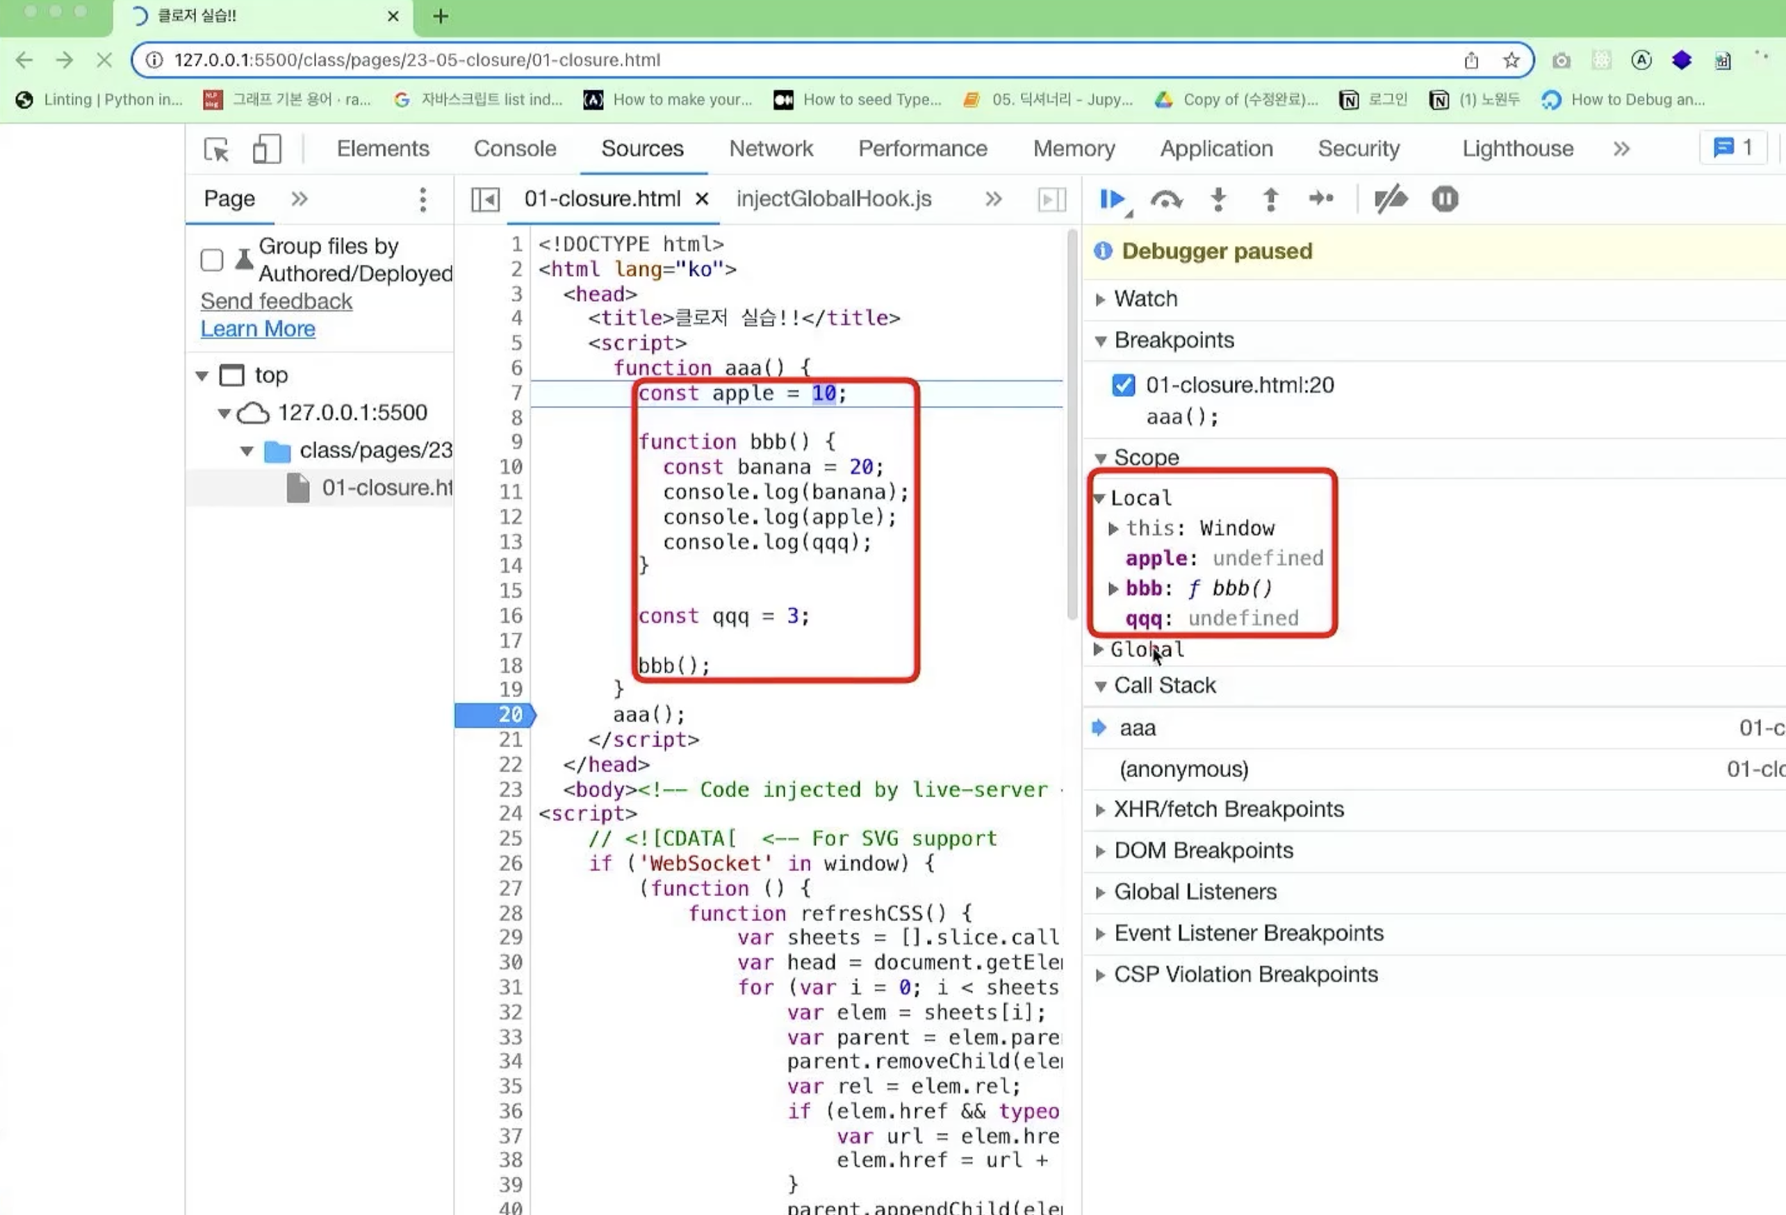Collapse the Scope section

1101,458
